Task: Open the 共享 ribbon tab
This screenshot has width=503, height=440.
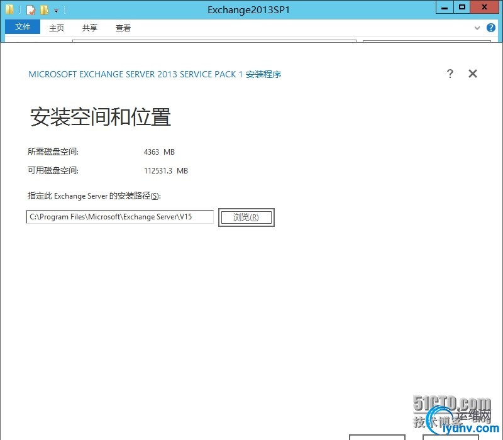Action: click(x=89, y=28)
